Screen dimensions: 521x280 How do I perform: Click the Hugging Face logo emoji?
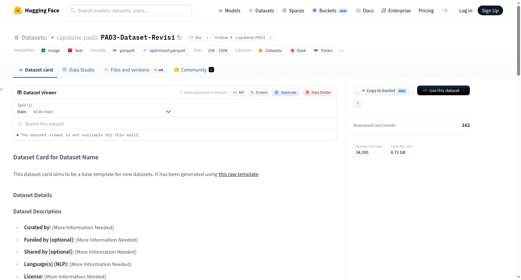[18, 10]
